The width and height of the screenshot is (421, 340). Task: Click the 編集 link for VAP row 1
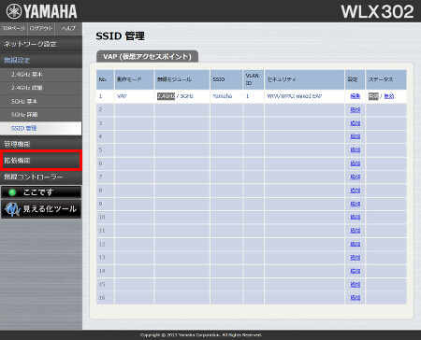tap(356, 96)
